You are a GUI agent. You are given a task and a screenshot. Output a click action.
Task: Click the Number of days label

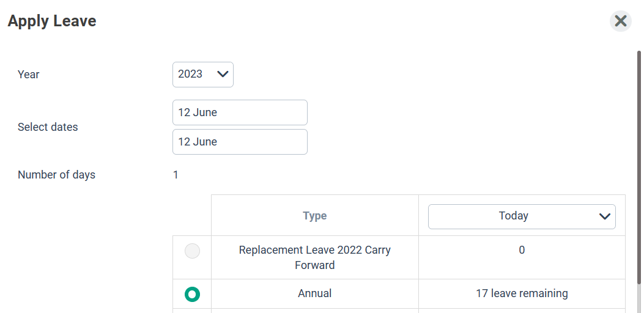point(56,175)
